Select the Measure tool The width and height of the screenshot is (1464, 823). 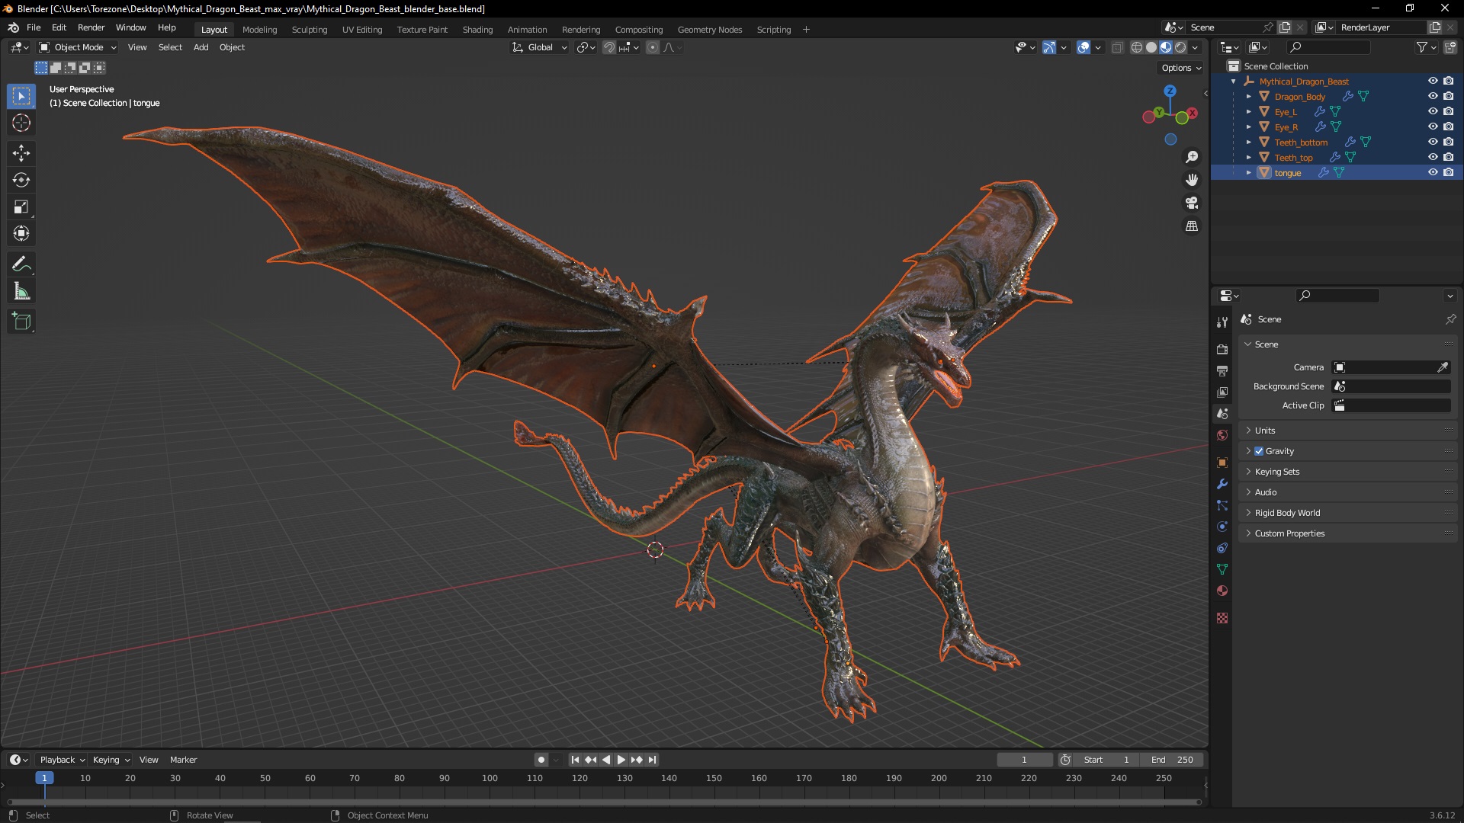21,291
